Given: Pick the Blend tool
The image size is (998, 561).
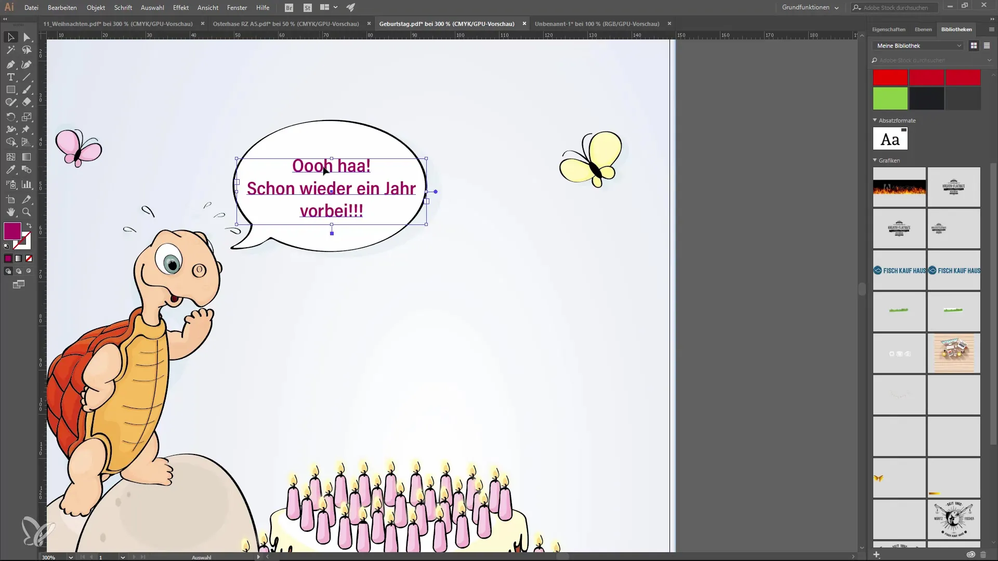Looking at the screenshot, I should [27, 170].
